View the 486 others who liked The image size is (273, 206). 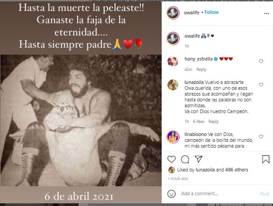(237, 170)
